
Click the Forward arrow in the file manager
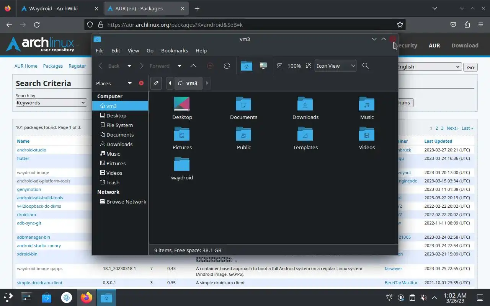pos(142,66)
